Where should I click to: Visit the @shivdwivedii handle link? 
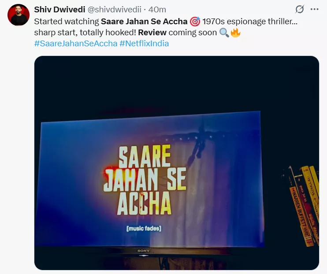[114, 10]
